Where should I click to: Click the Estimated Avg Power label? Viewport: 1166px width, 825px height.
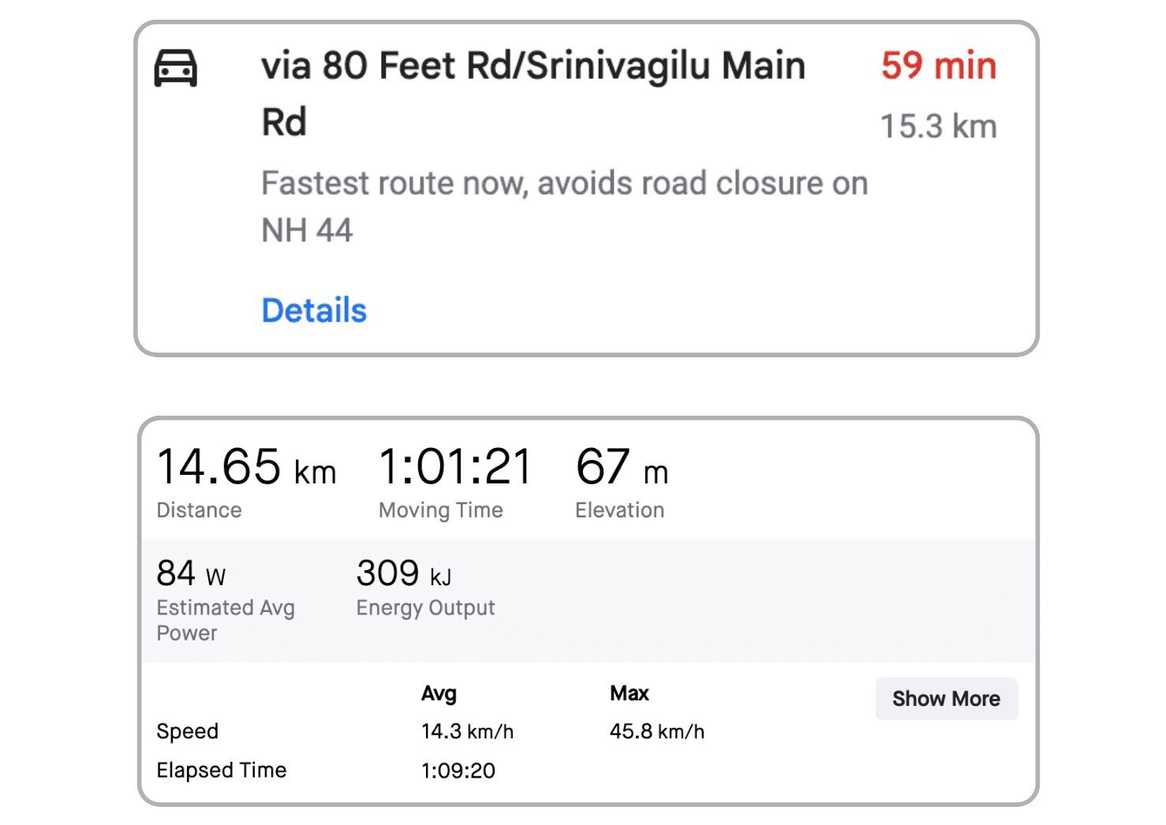pyautogui.click(x=225, y=620)
